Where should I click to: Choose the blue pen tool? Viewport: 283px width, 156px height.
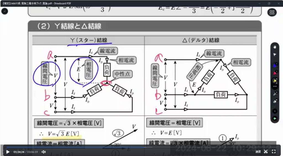tap(275, 65)
